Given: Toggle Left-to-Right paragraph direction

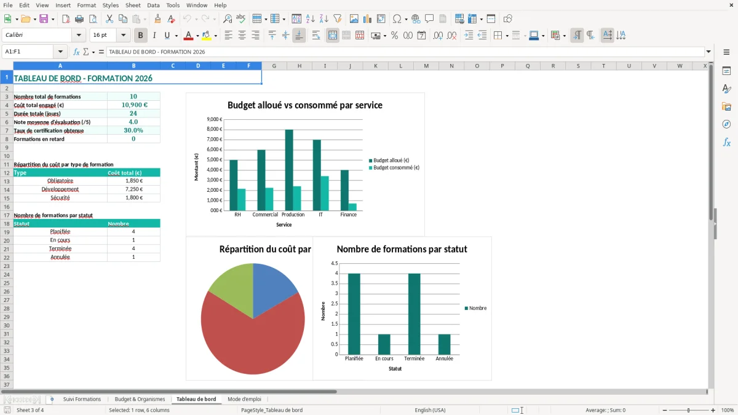Looking at the screenshot, I should pyautogui.click(x=577, y=36).
